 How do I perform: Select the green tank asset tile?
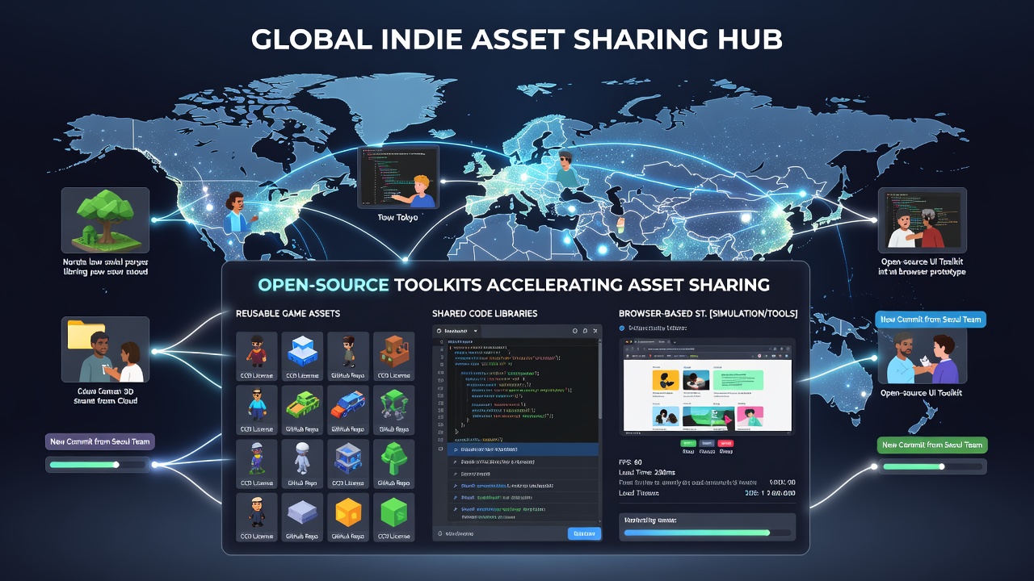click(x=302, y=409)
